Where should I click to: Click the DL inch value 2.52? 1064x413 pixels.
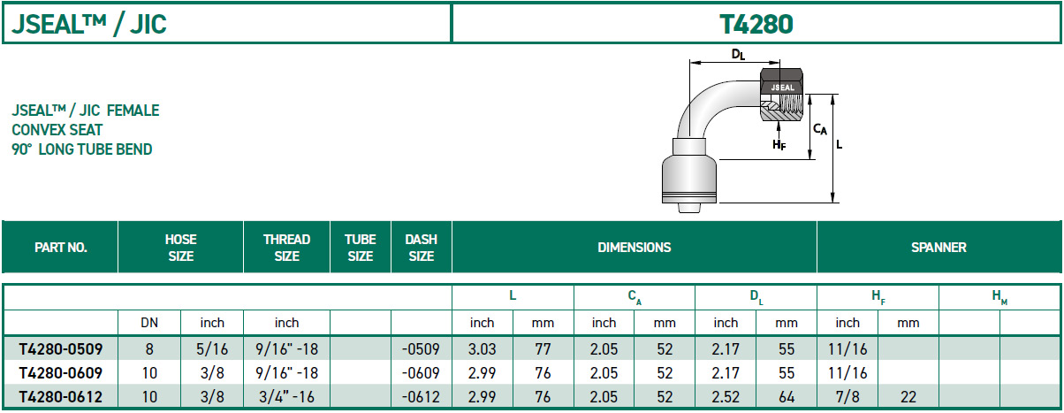(x=726, y=397)
